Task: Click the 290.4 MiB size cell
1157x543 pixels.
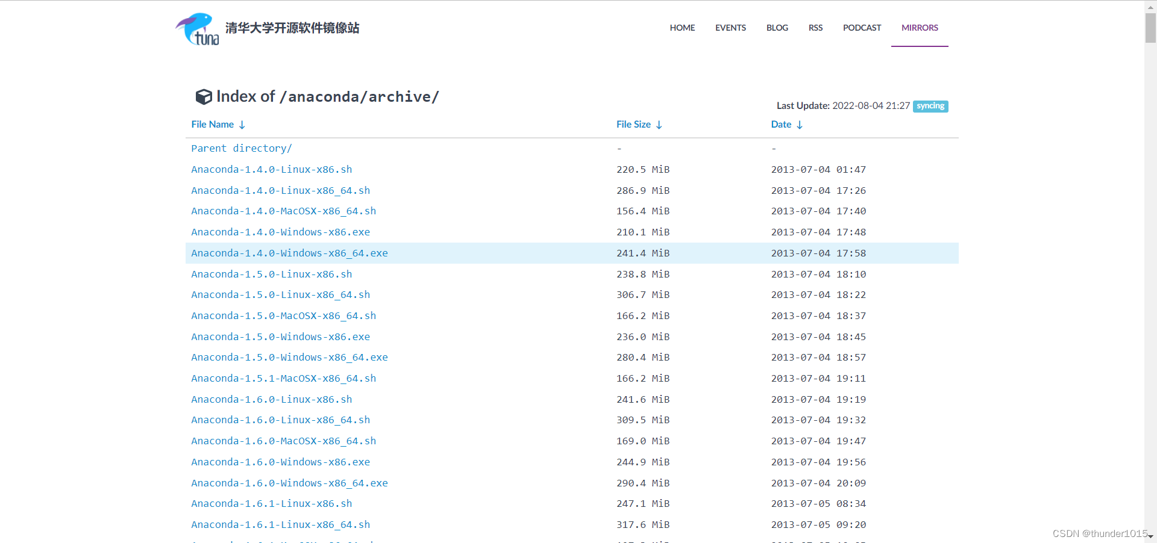Action: point(643,483)
